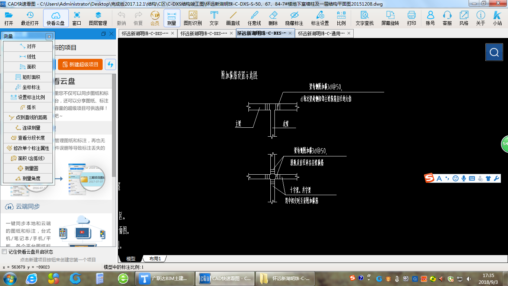Open 标注设置 annotation settings
This screenshot has width=508, height=286.
[320, 18]
